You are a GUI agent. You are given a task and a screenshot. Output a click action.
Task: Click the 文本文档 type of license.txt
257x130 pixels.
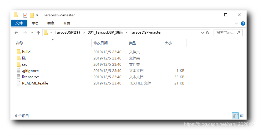coord(136,77)
